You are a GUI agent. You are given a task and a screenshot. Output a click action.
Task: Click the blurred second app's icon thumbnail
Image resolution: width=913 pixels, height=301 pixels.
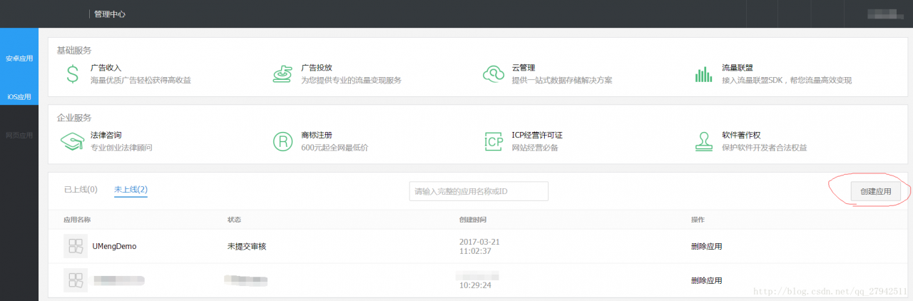tap(76, 280)
